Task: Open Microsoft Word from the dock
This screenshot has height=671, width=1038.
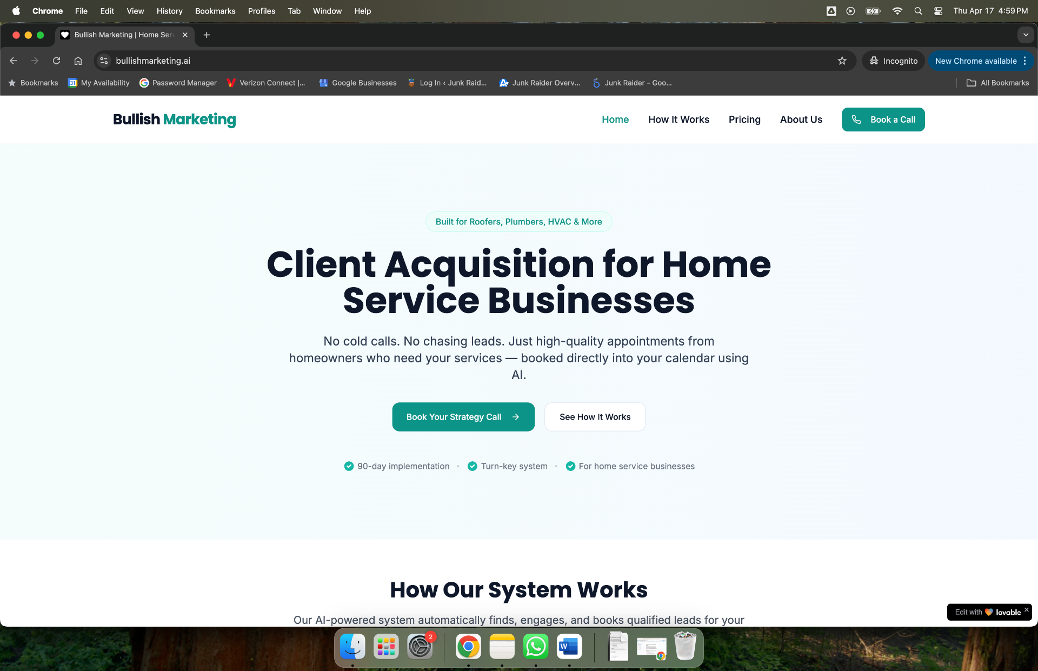Action: click(x=569, y=646)
